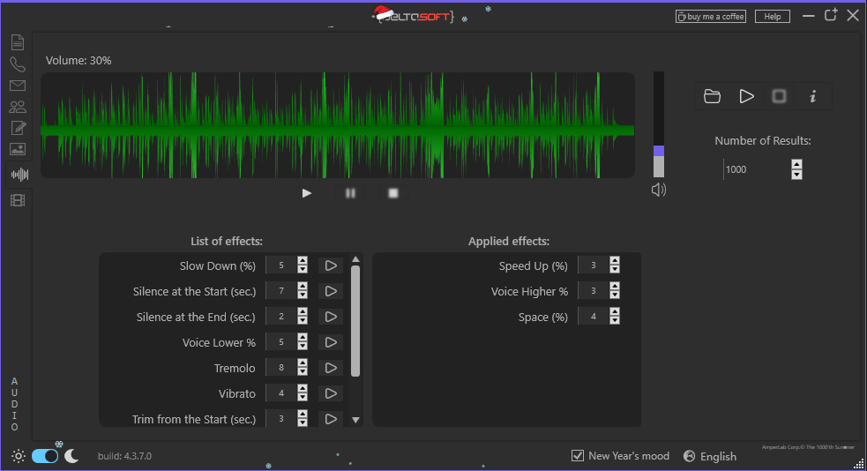Open the edit note section
867x471 pixels.
point(18,128)
